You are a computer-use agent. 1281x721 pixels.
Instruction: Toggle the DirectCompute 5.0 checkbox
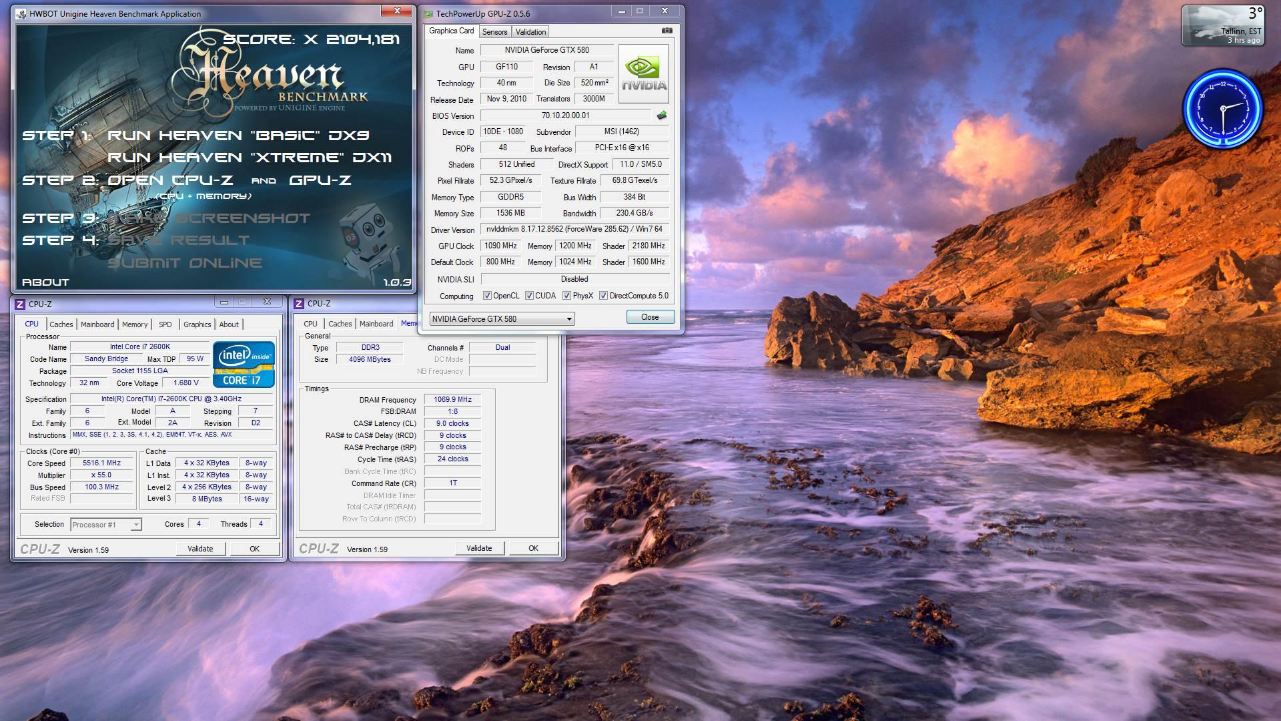click(x=603, y=296)
